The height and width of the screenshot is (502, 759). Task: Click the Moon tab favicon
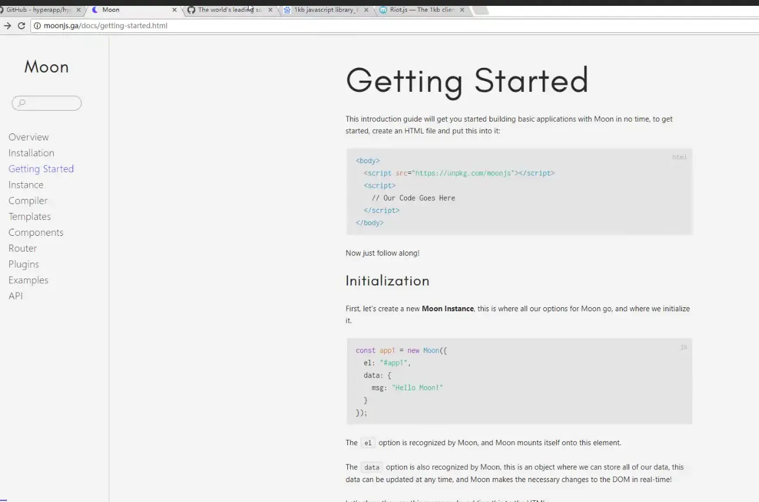pos(95,10)
